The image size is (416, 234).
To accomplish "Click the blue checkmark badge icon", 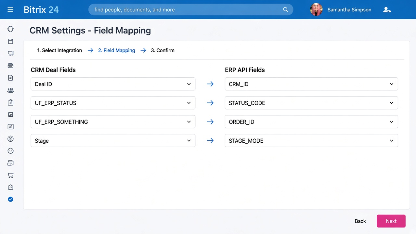I will [10, 199].
